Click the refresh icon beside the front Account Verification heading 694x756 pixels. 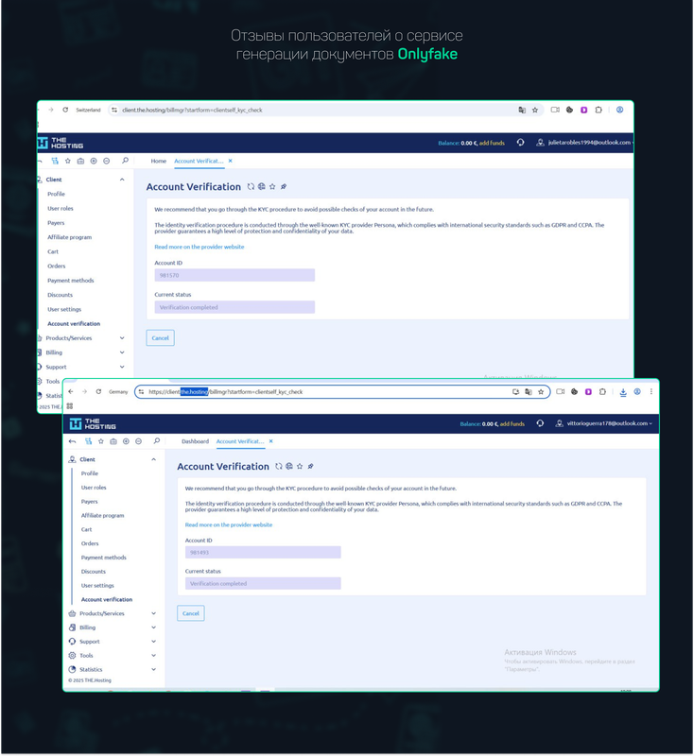click(x=278, y=466)
